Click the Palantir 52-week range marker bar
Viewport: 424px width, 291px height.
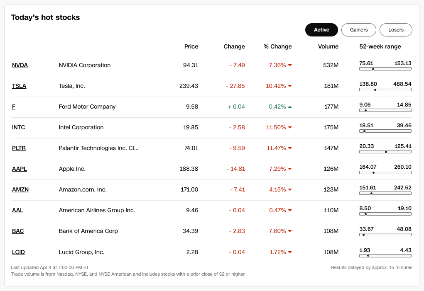tap(385, 152)
